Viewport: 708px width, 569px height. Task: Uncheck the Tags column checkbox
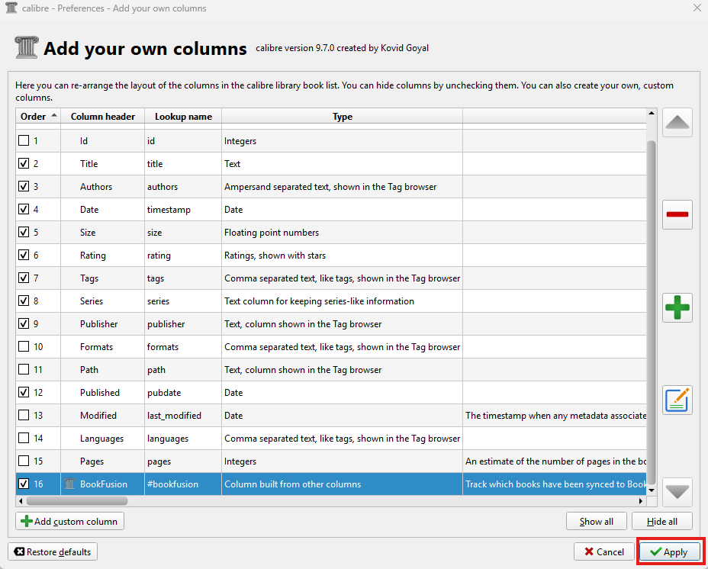coord(24,278)
